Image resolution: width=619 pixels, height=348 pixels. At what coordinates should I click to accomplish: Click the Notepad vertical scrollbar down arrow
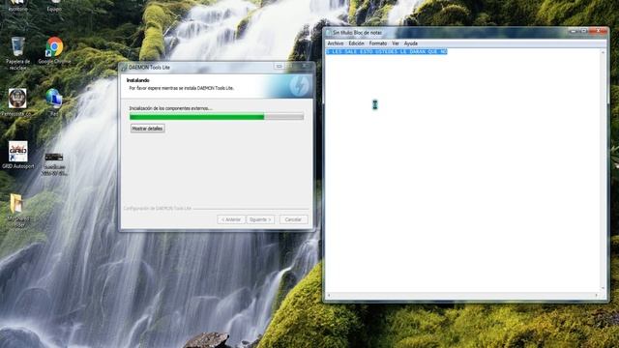point(603,288)
